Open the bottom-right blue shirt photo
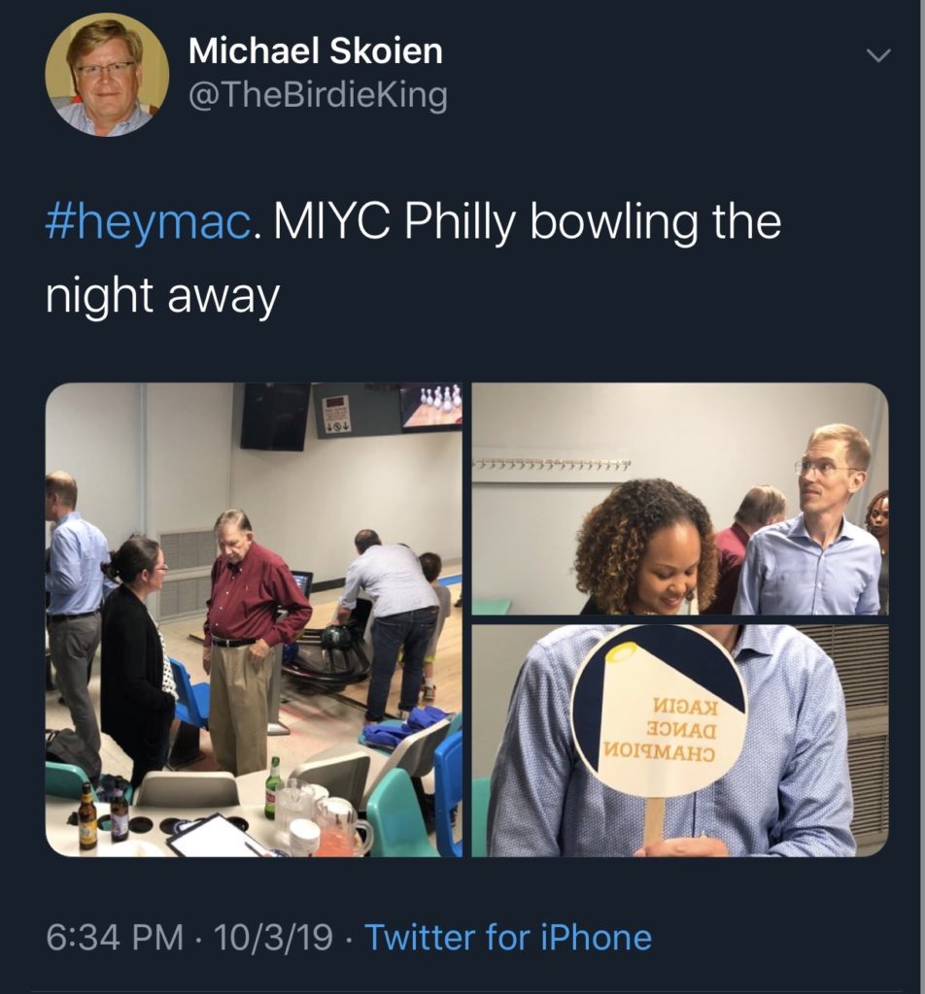Image resolution: width=925 pixels, height=994 pixels. click(680, 741)
